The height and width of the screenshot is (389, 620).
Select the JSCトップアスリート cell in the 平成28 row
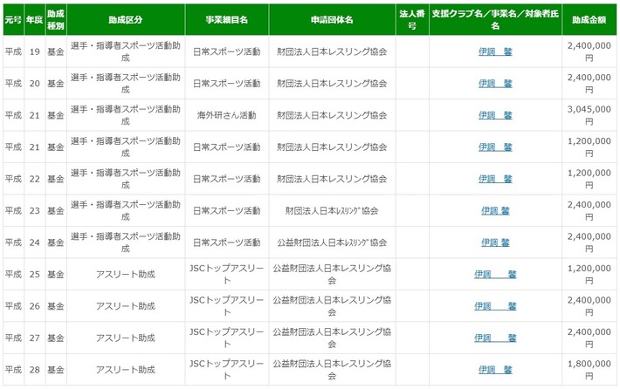227,370
